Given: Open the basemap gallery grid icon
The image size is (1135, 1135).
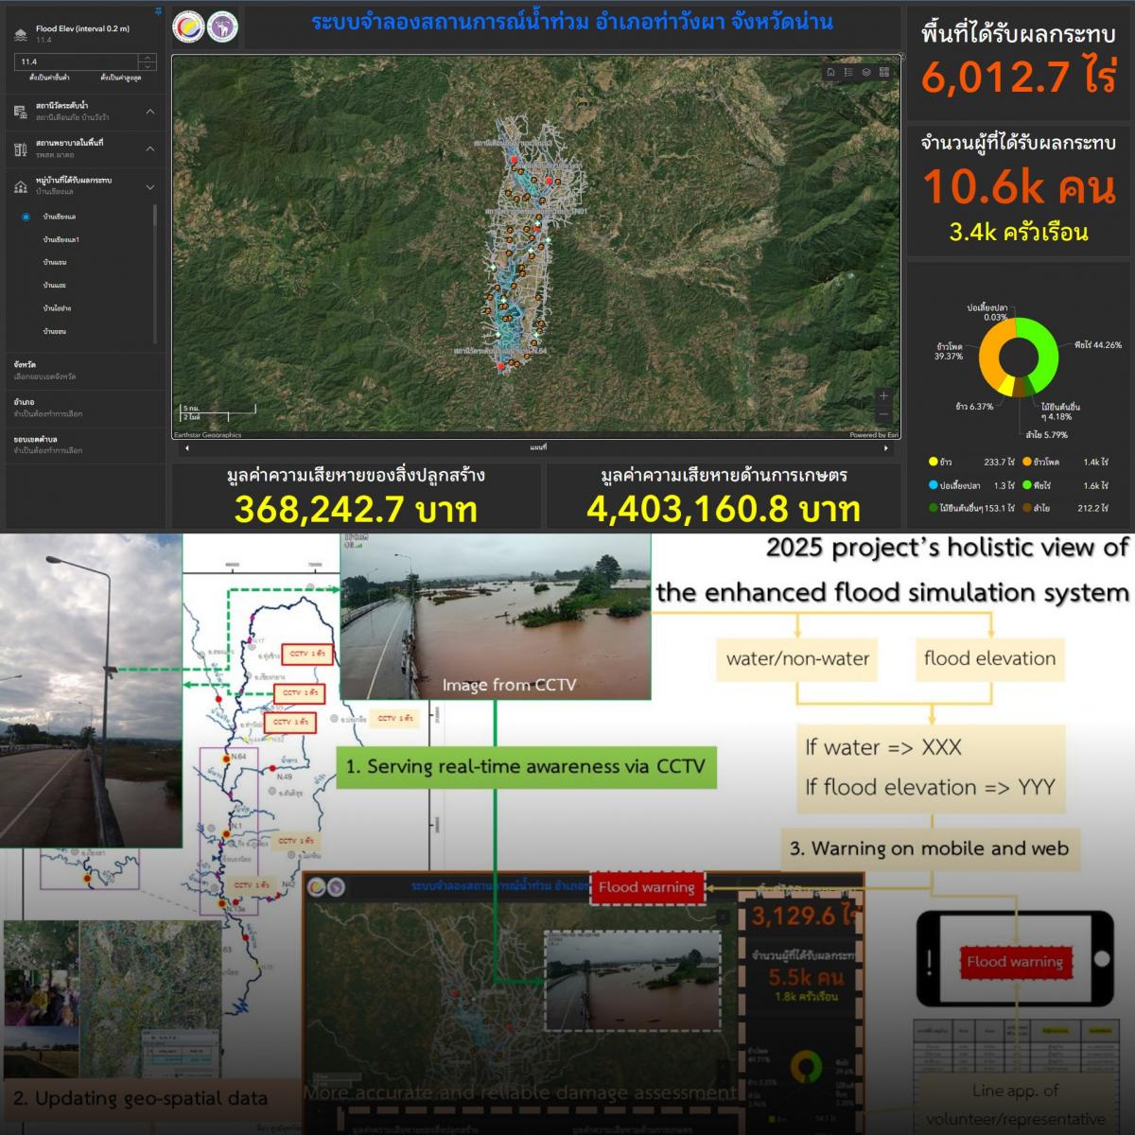Looking at the screenshot, I should (x=884, y=72).
